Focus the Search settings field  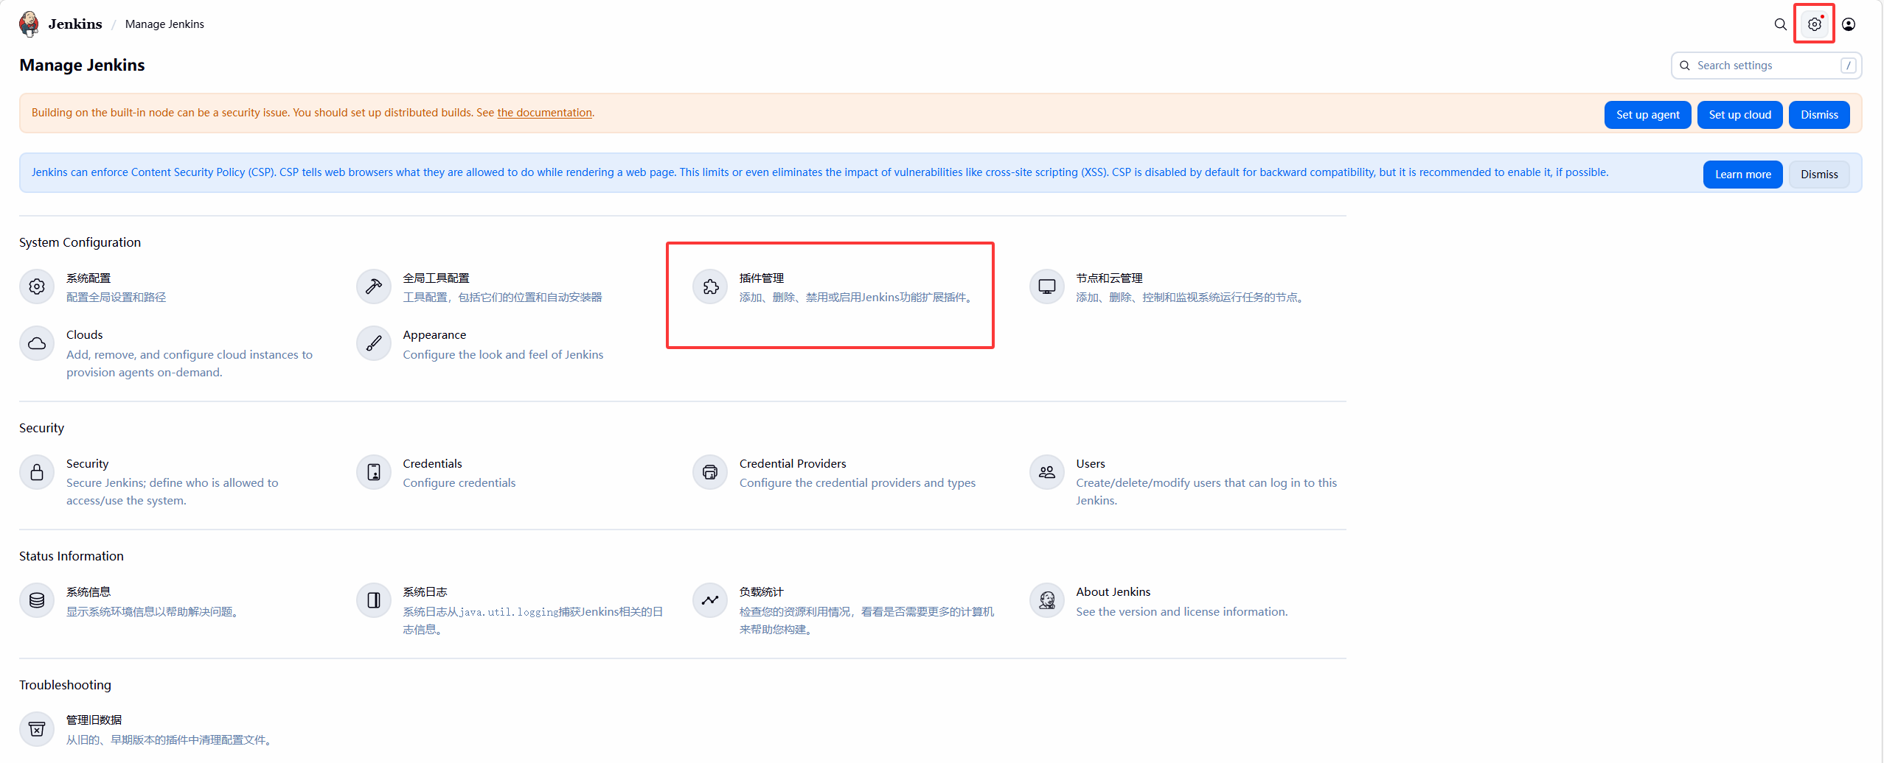pos(1766,66)
